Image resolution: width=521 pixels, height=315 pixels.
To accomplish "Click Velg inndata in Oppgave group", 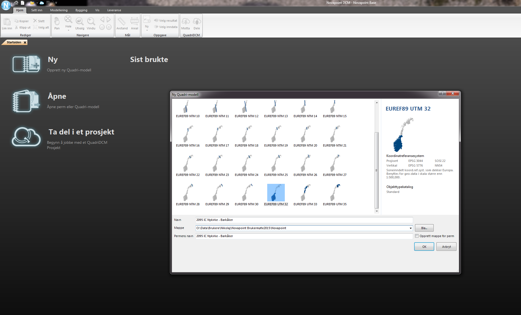I will (166, 27).
